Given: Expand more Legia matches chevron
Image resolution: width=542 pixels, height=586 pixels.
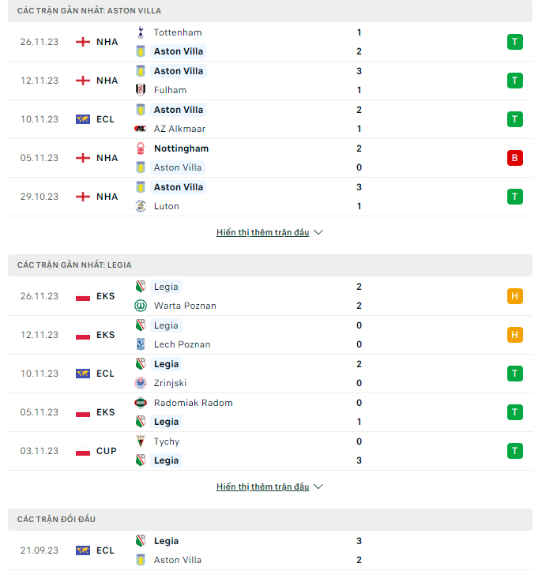Looking at the screenshot, I should (x=318, y=486).
